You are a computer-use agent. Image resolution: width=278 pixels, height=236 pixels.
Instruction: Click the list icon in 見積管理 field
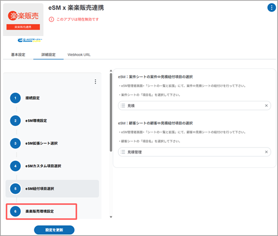click(x=123, y=152)
